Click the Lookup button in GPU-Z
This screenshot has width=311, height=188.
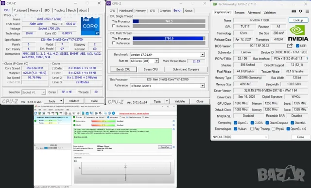(298, 20)
